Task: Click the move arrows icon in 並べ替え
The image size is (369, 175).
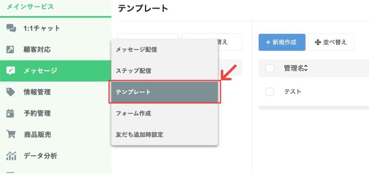Action: pos(318,42)
